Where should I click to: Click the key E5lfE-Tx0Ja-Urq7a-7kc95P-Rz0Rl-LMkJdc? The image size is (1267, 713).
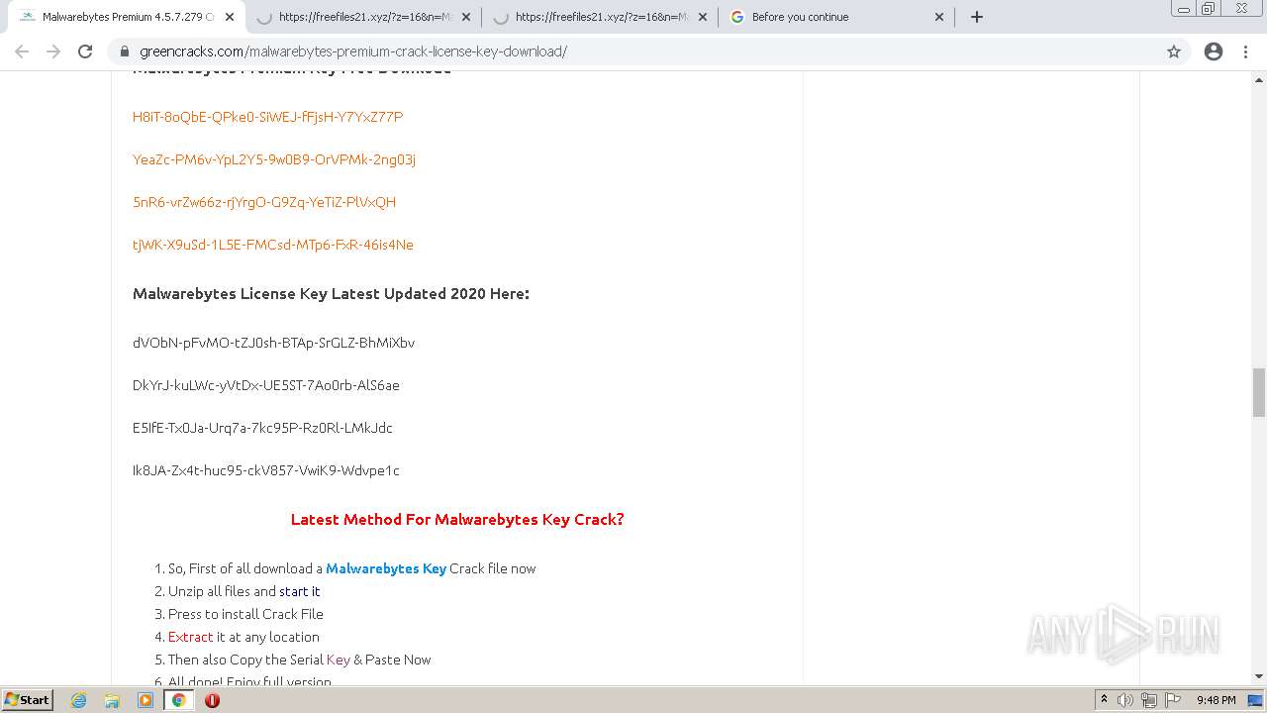(x=262, y=428)
